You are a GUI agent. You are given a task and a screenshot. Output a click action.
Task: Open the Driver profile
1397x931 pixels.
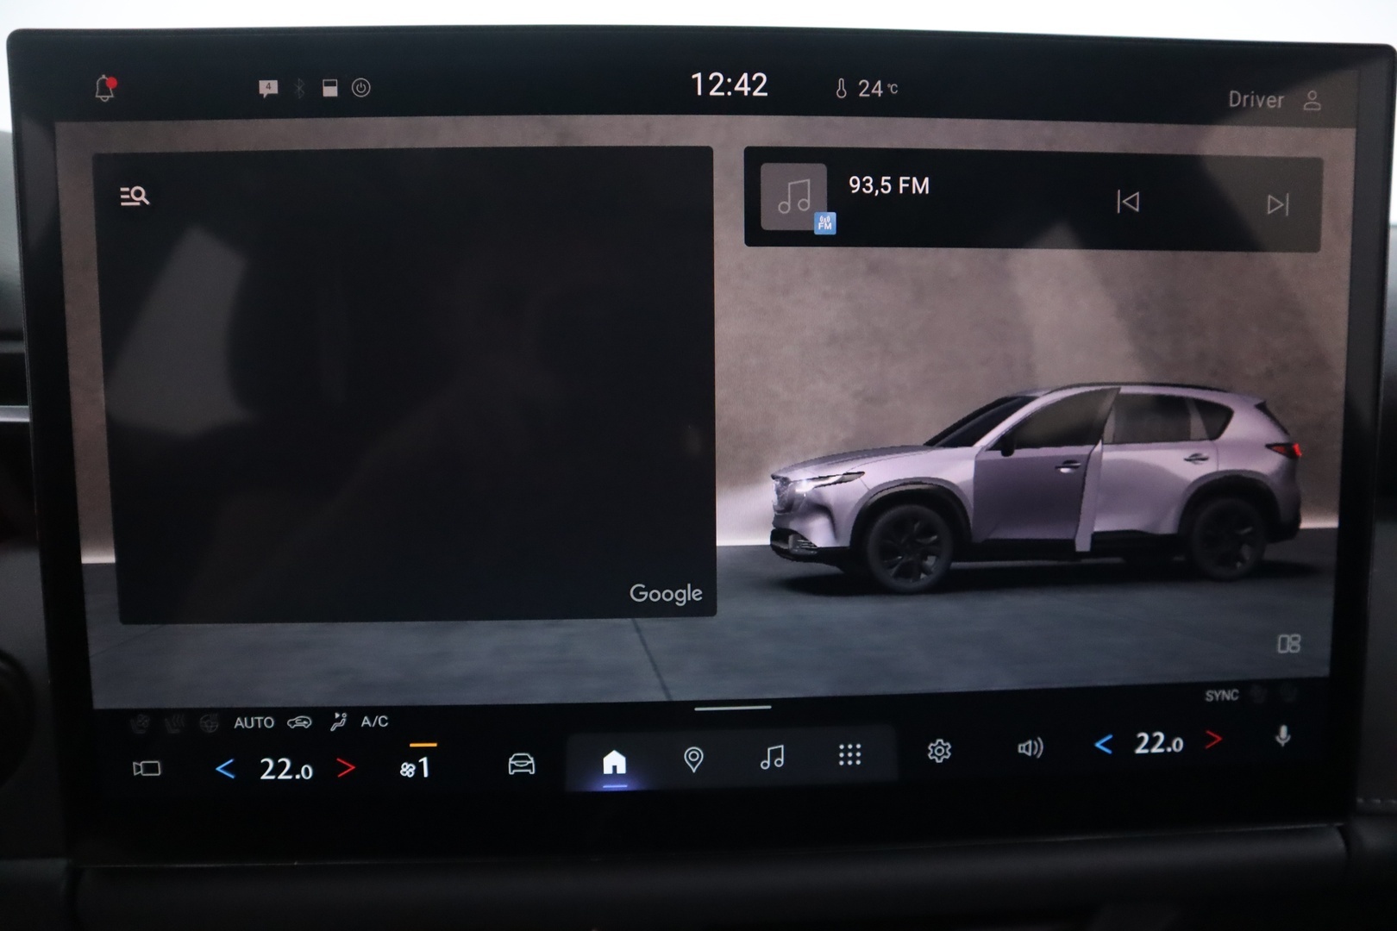(x=1275, y=100)
